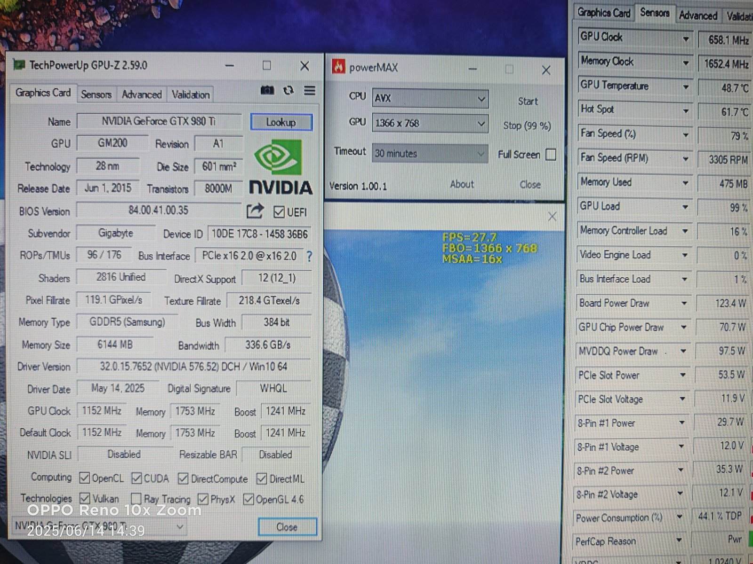Expand the Power Consumption (%) sensor dropdown
This screenshot has width=753, height=564.
tap(680, 517)
